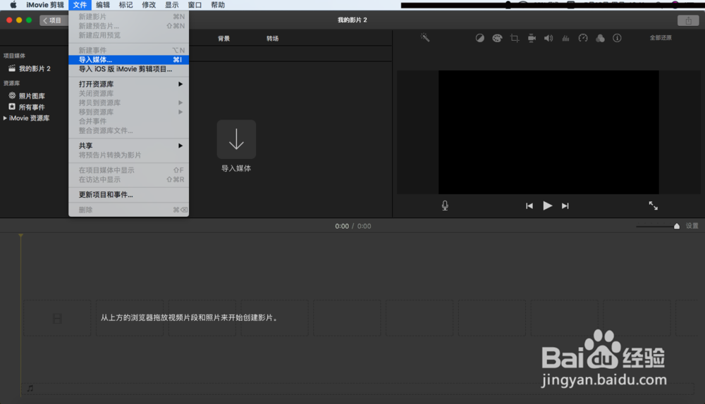Skip to previous clip in viewer
Screen dimensions: 705x404
coord(529,206)
